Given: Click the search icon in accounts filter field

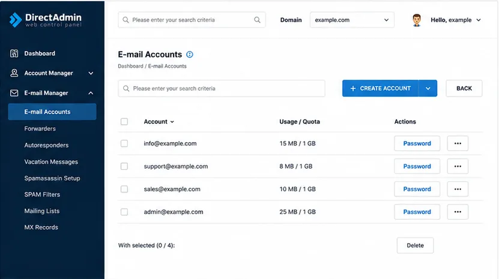Looking at the screenshot, I should pos(126,88).
